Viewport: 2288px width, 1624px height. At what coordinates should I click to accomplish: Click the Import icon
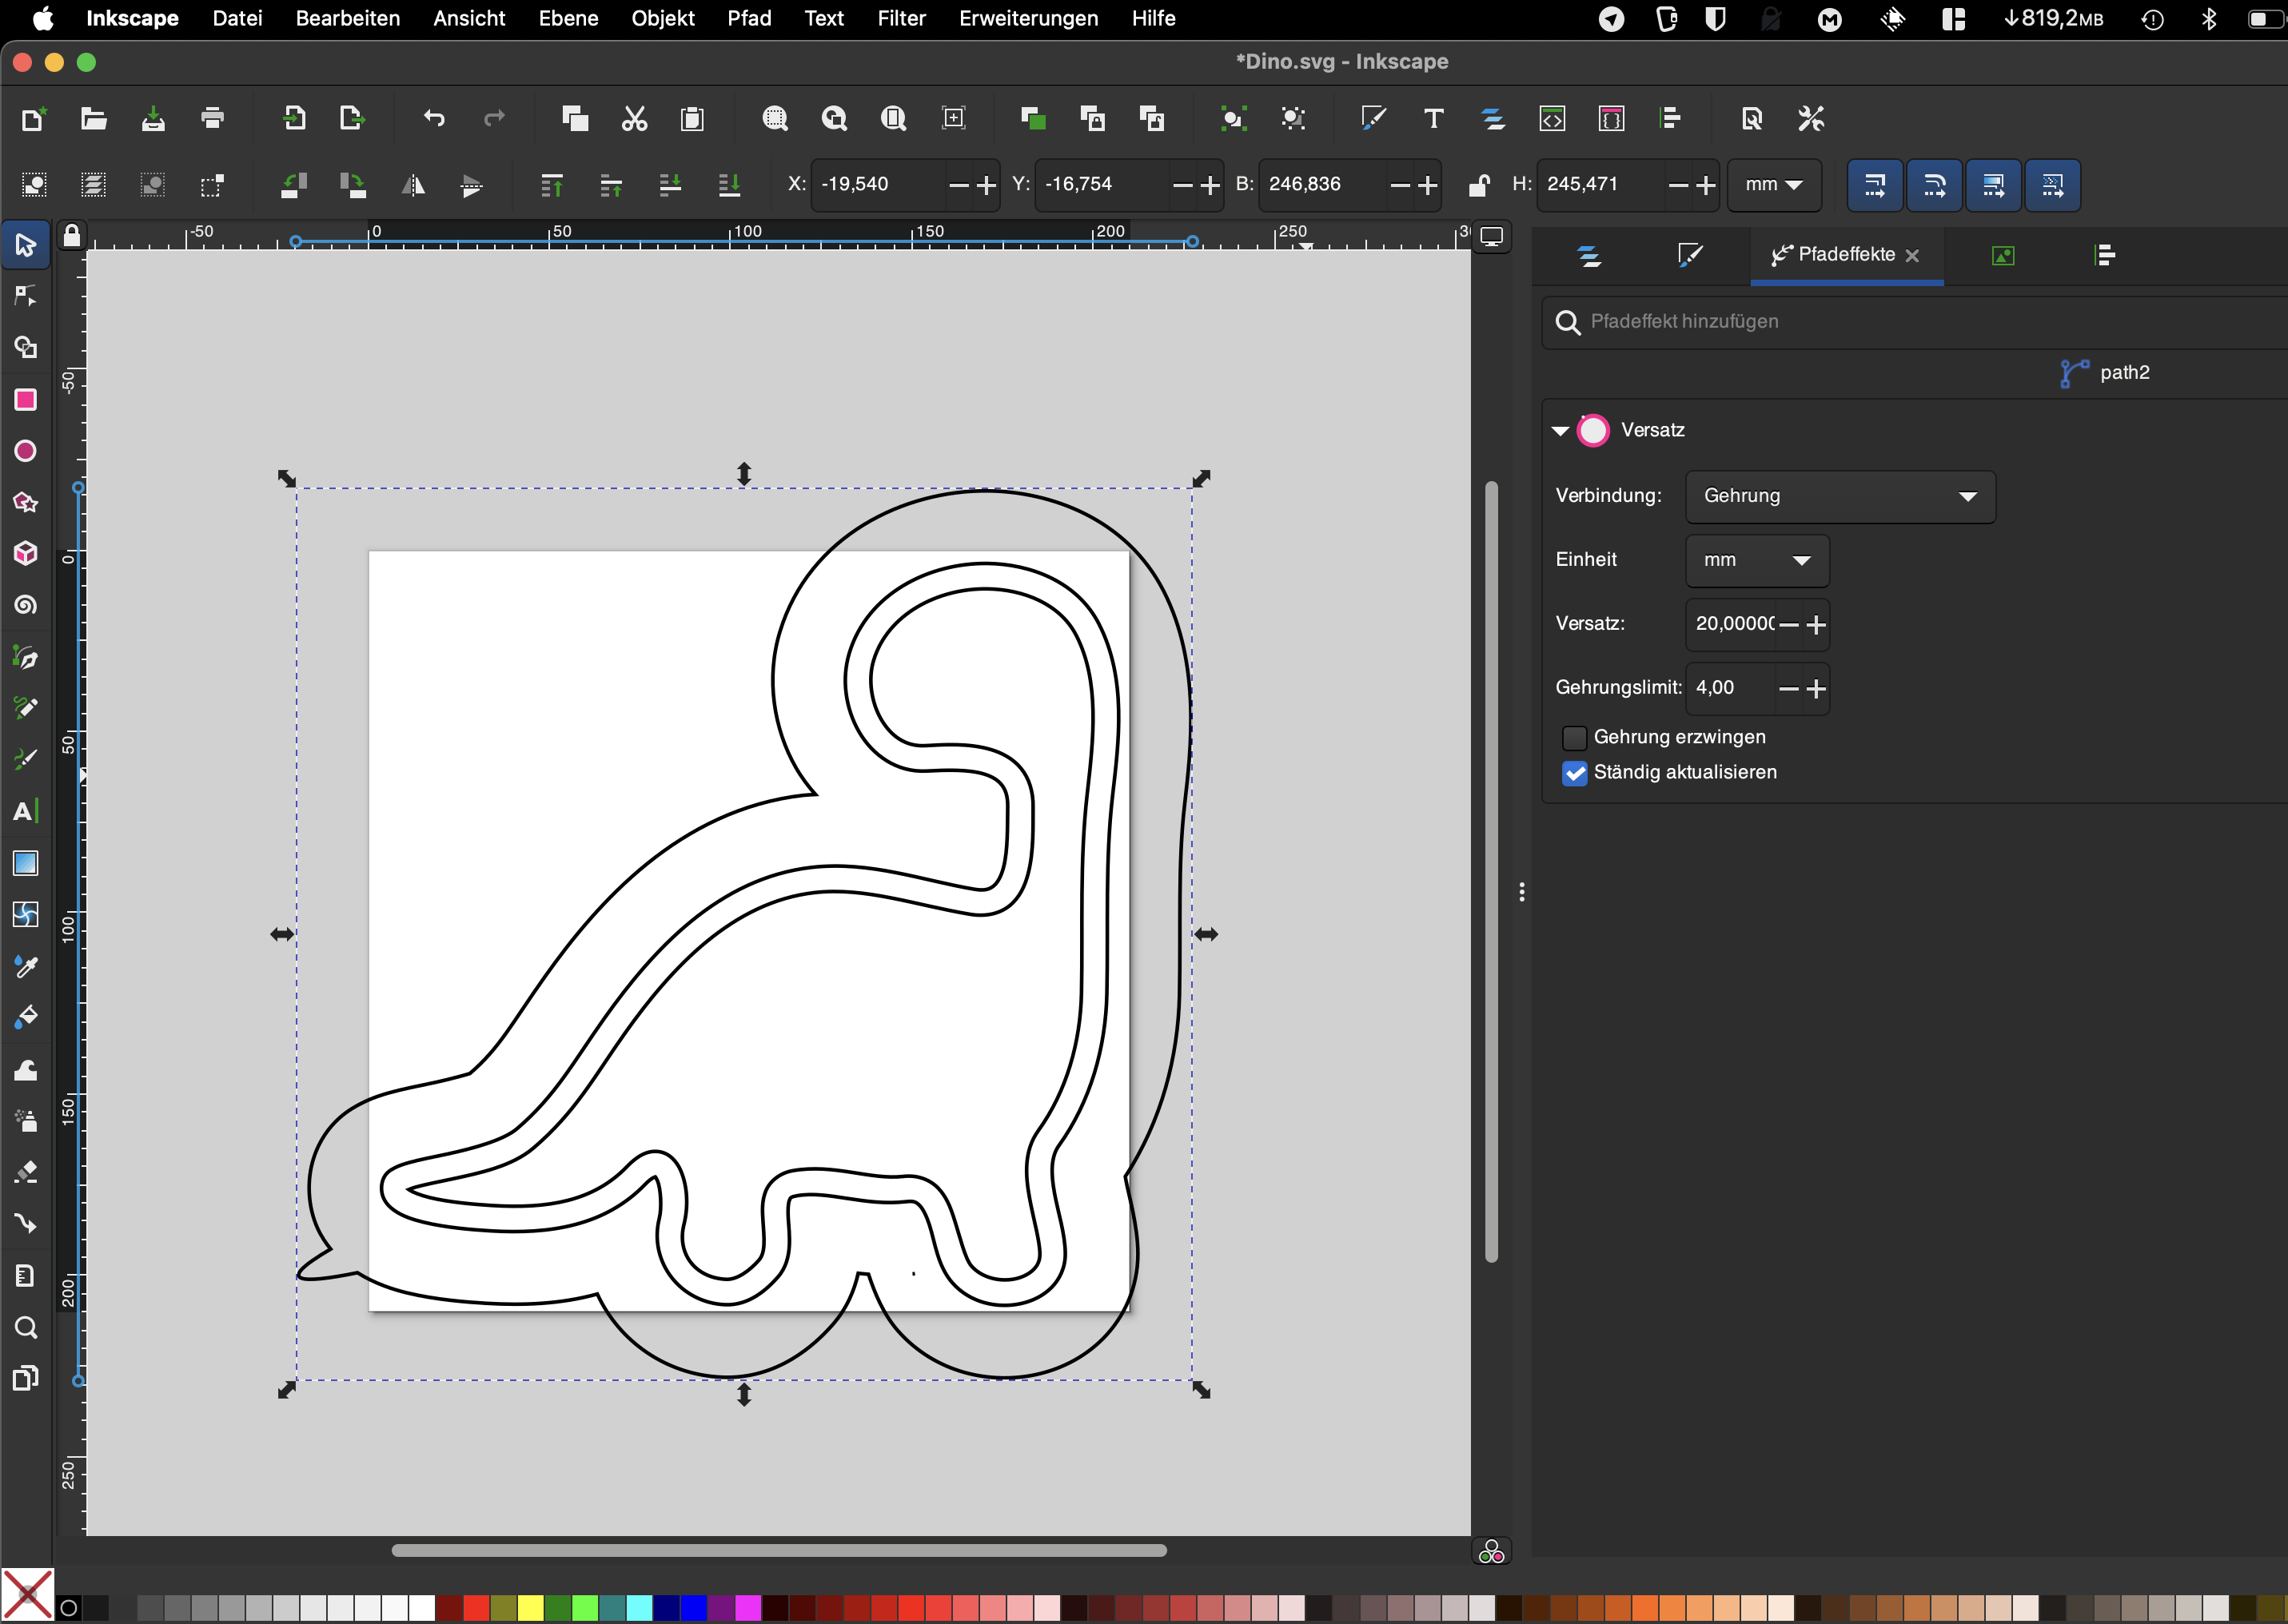coord(293,119)
